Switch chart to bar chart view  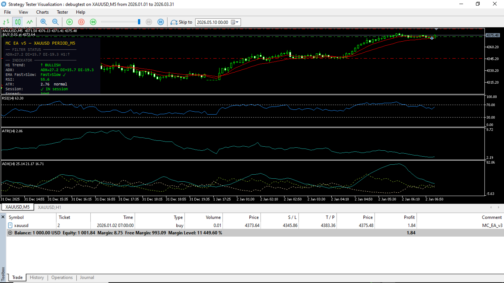tap(6, 22)
